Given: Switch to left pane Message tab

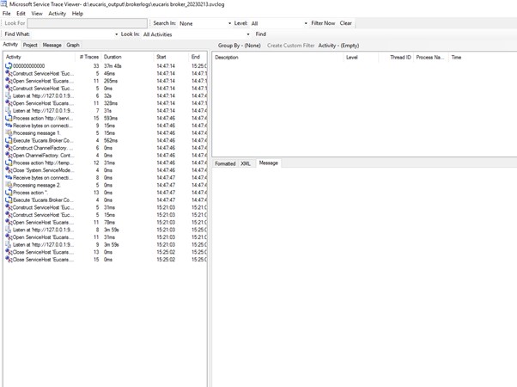Looking at the screenshot, I should coord(52,45).
